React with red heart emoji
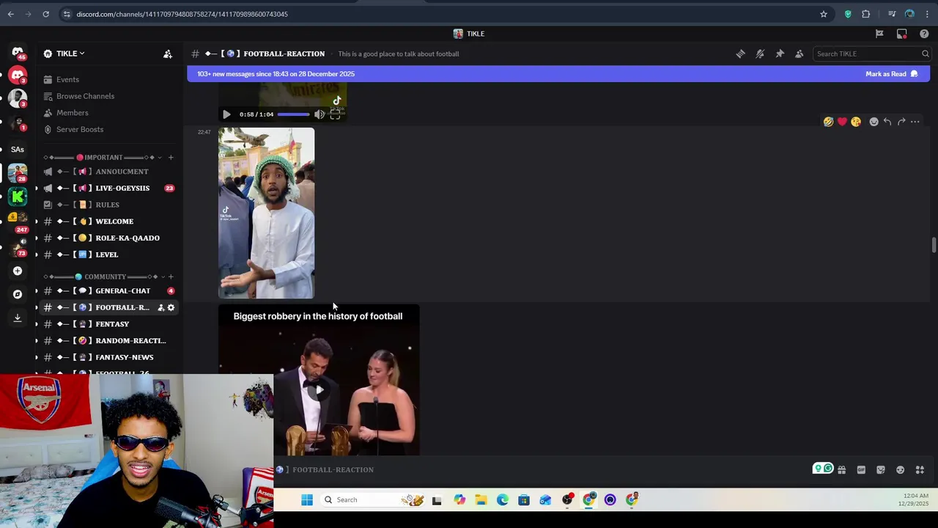The height and width of the screenshot is (528, 938). 842,122
